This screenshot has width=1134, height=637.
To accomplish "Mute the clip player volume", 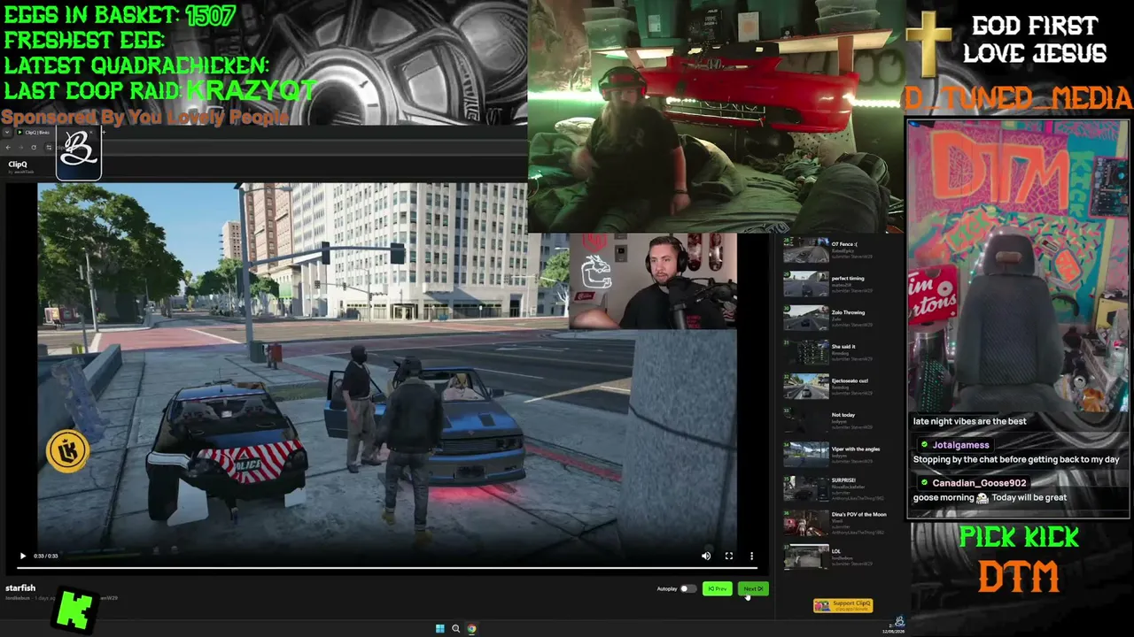I will pos(706,556).
